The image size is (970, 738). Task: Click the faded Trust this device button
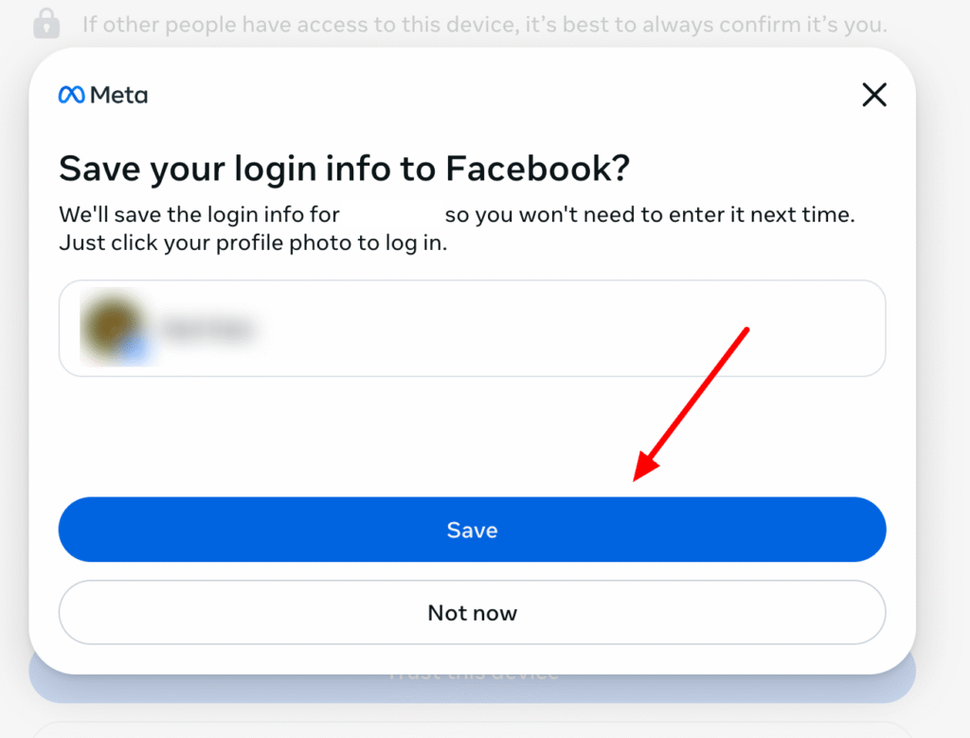pyautogui.click(x=472, y=675)
